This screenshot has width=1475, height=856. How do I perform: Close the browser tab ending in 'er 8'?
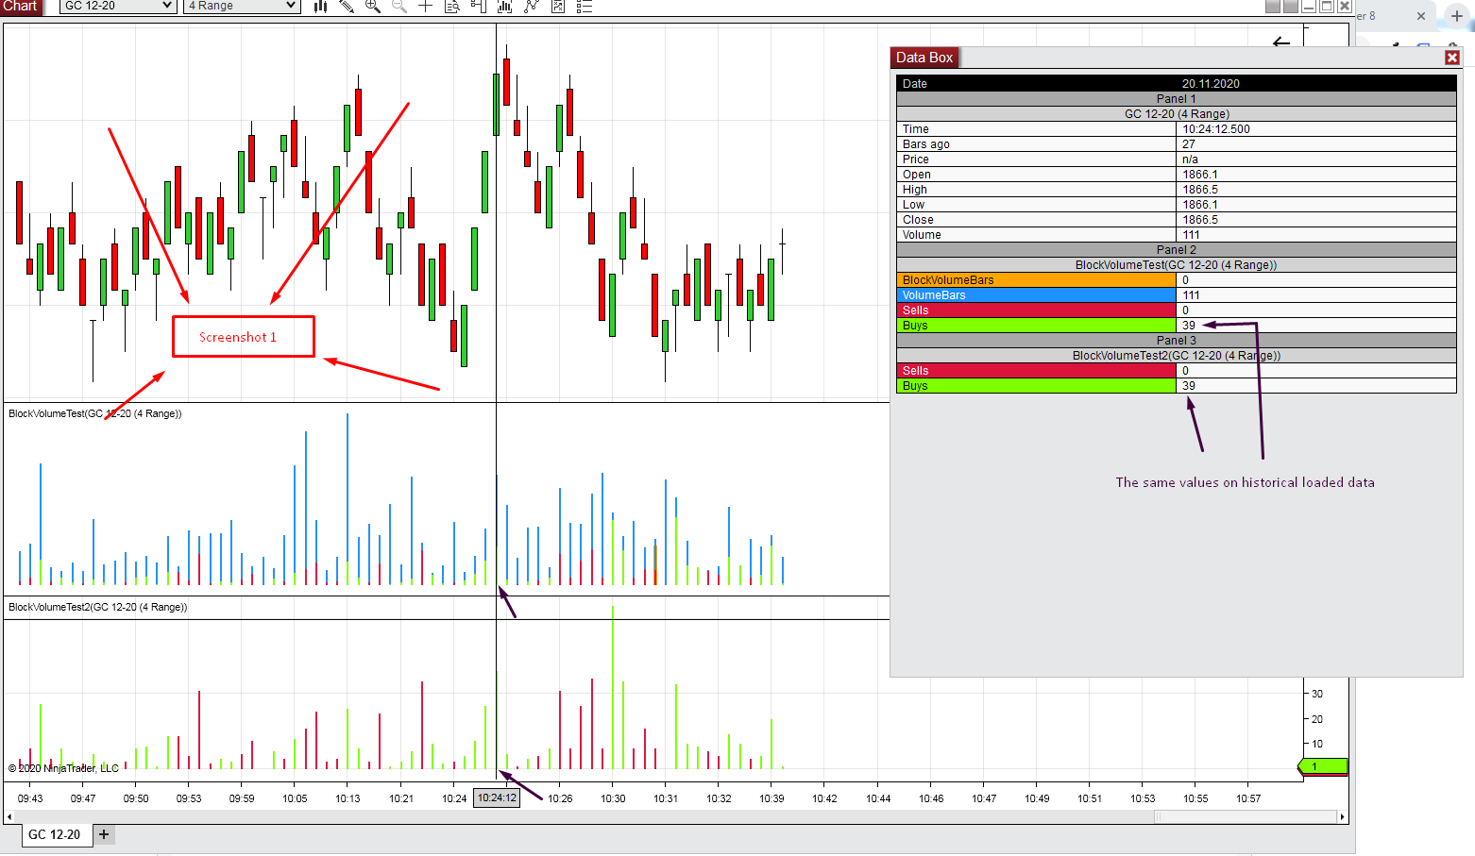pyautogui.click(x=1421, y=16)
